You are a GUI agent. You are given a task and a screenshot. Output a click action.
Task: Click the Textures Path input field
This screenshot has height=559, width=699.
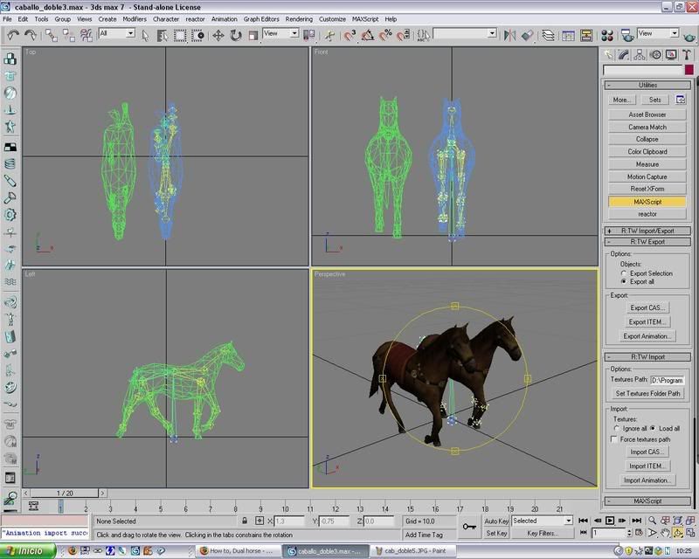668,380
